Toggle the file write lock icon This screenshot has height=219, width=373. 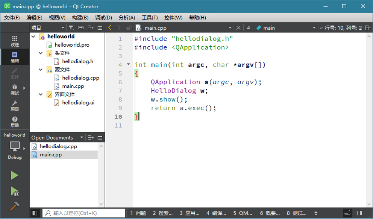click(129, 28)
